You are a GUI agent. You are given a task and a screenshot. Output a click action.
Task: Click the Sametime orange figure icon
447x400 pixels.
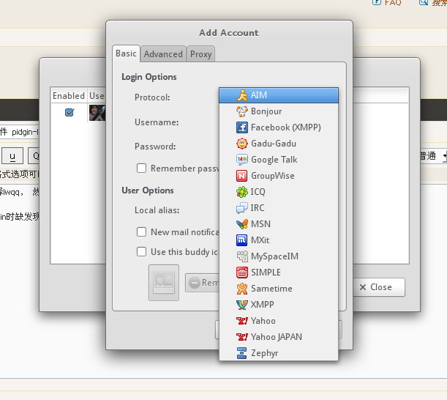coord(241,289)
